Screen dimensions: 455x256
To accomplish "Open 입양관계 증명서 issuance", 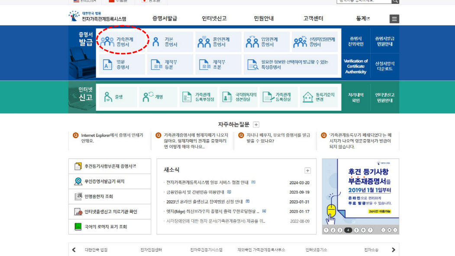I will [x=266, y=42].
